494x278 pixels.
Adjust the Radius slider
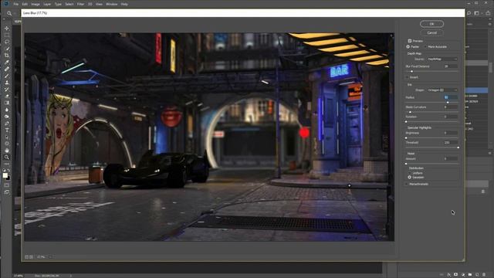tap(448, 103)
